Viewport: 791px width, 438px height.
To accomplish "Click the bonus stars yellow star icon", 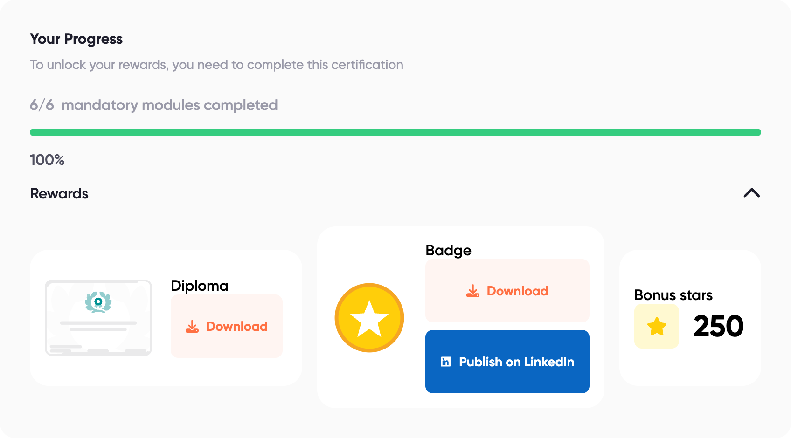I will point(657,326).
